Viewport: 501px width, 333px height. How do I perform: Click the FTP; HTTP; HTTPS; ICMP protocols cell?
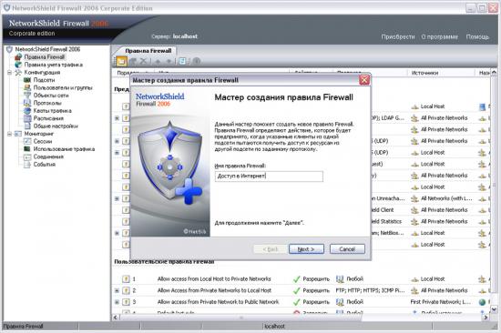(x=370, y=290)
